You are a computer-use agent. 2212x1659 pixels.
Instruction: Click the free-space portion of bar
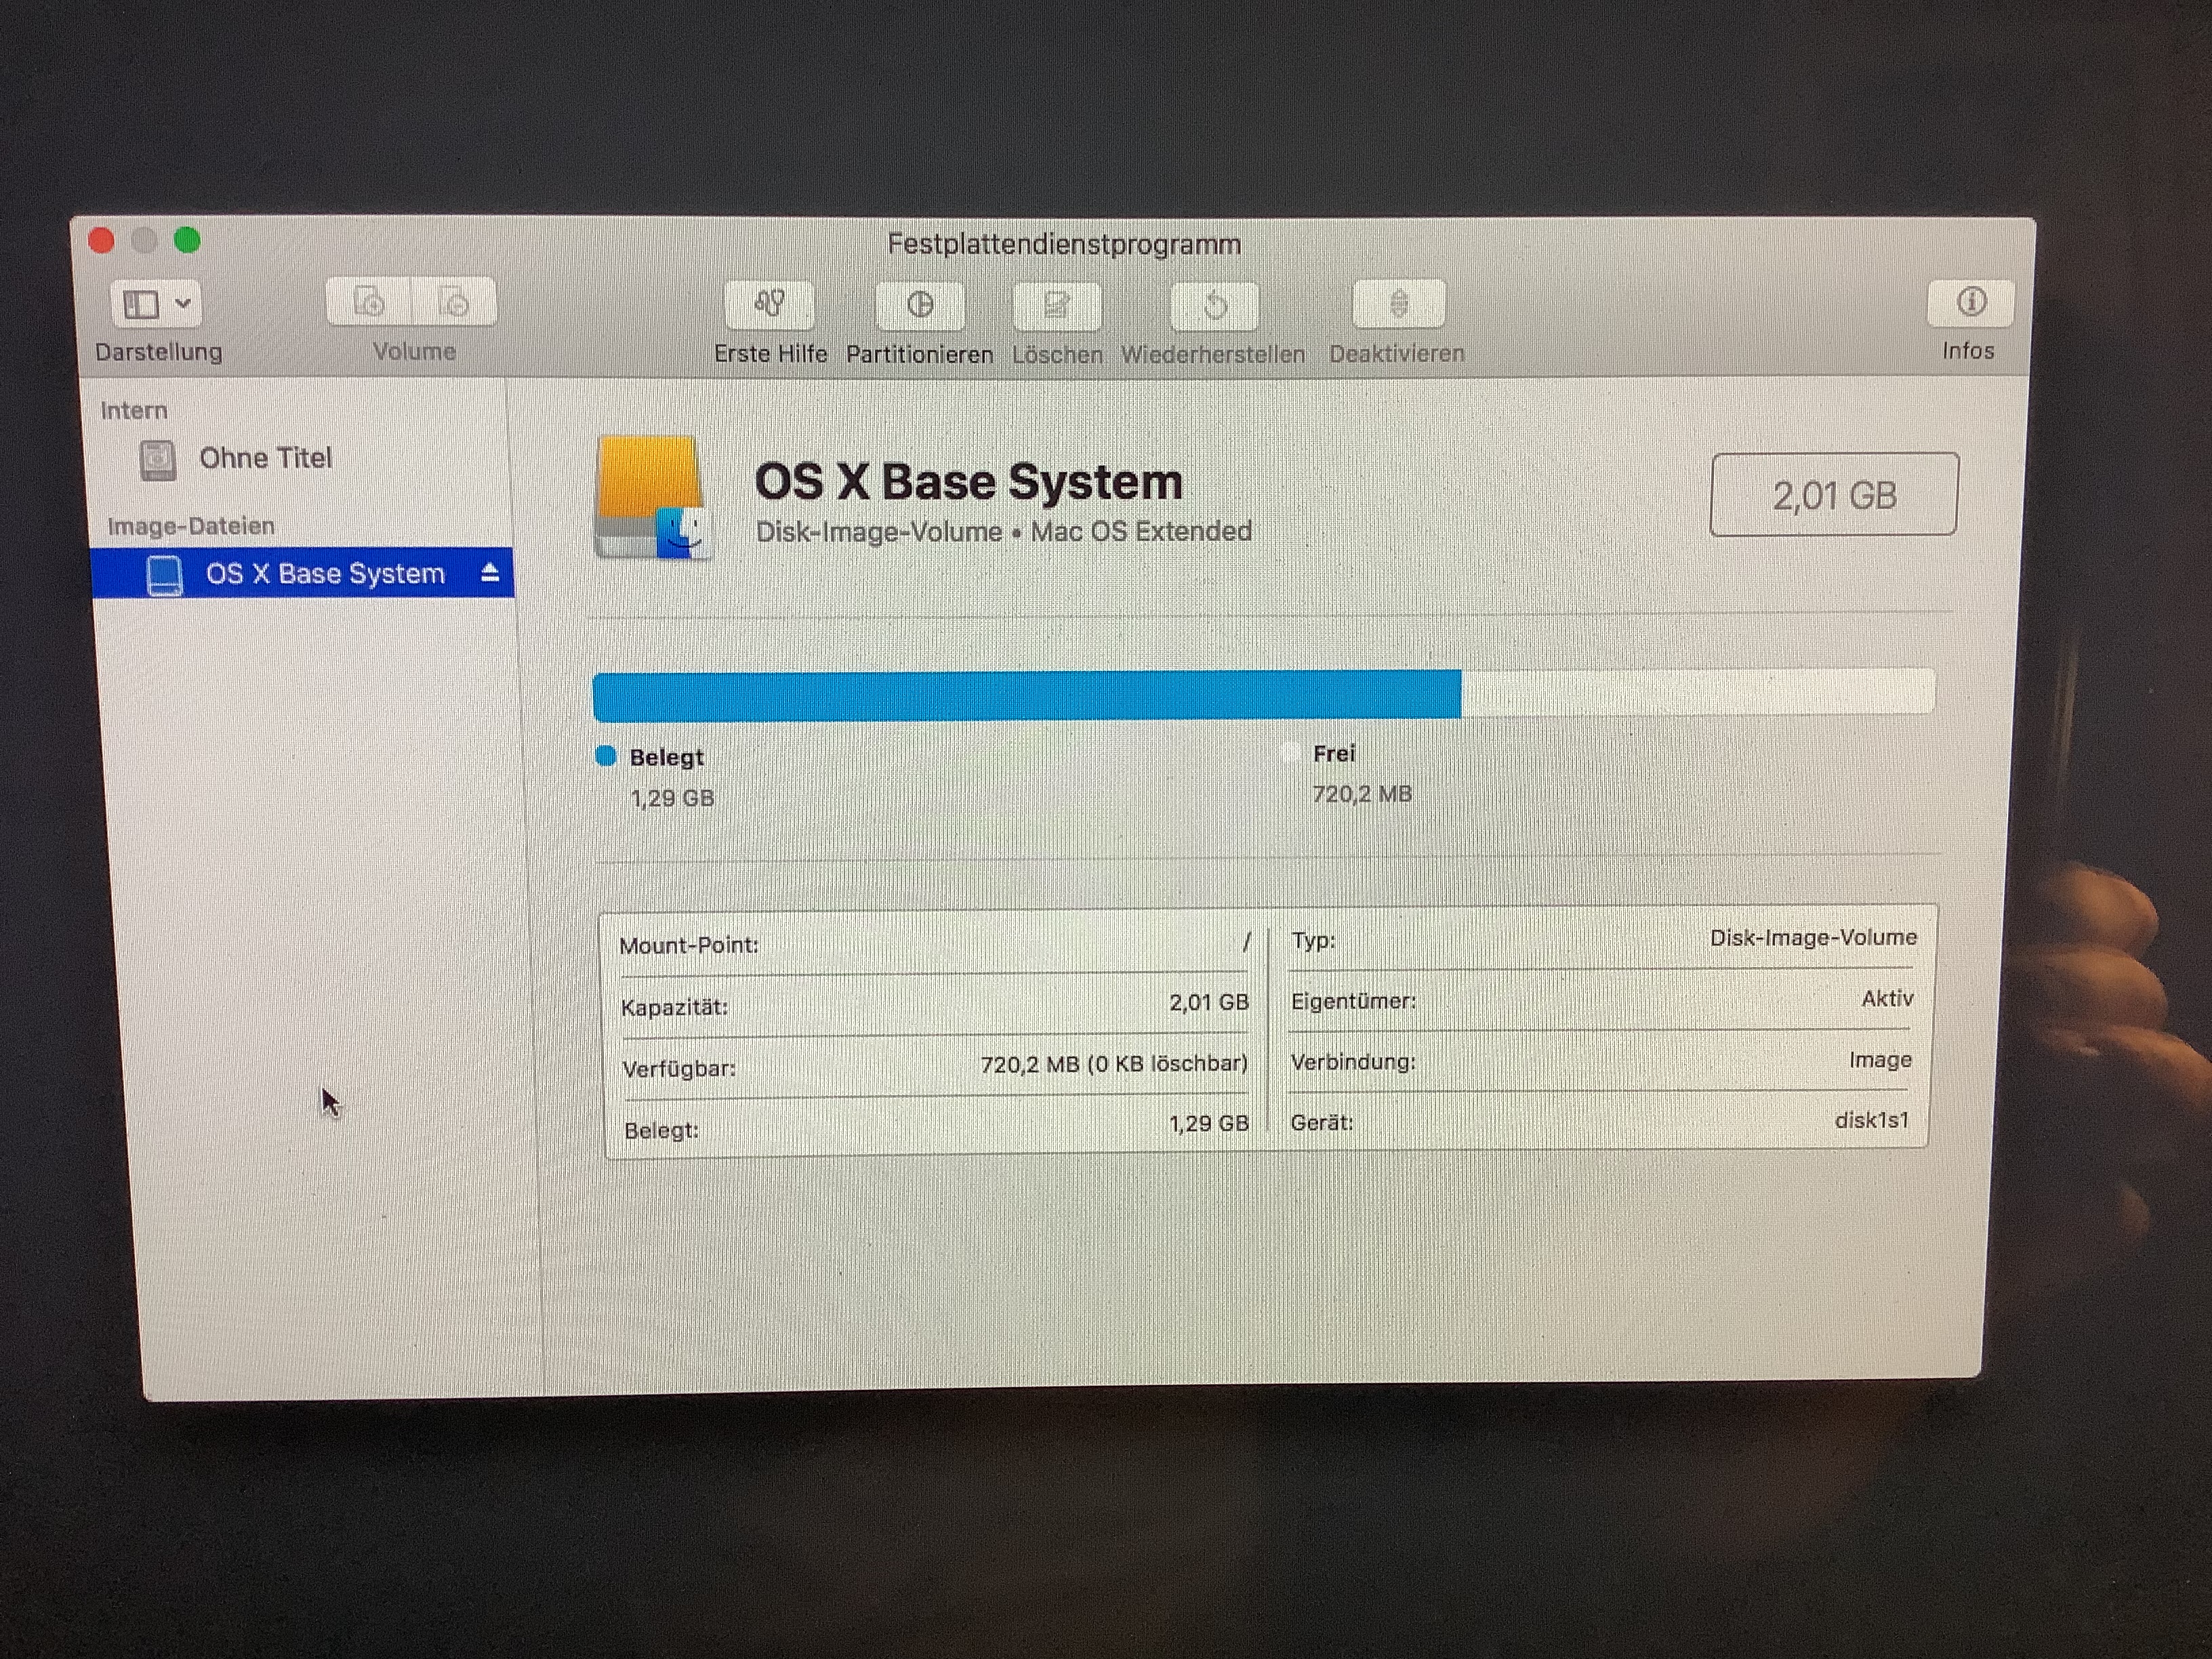pos(1697,692)
